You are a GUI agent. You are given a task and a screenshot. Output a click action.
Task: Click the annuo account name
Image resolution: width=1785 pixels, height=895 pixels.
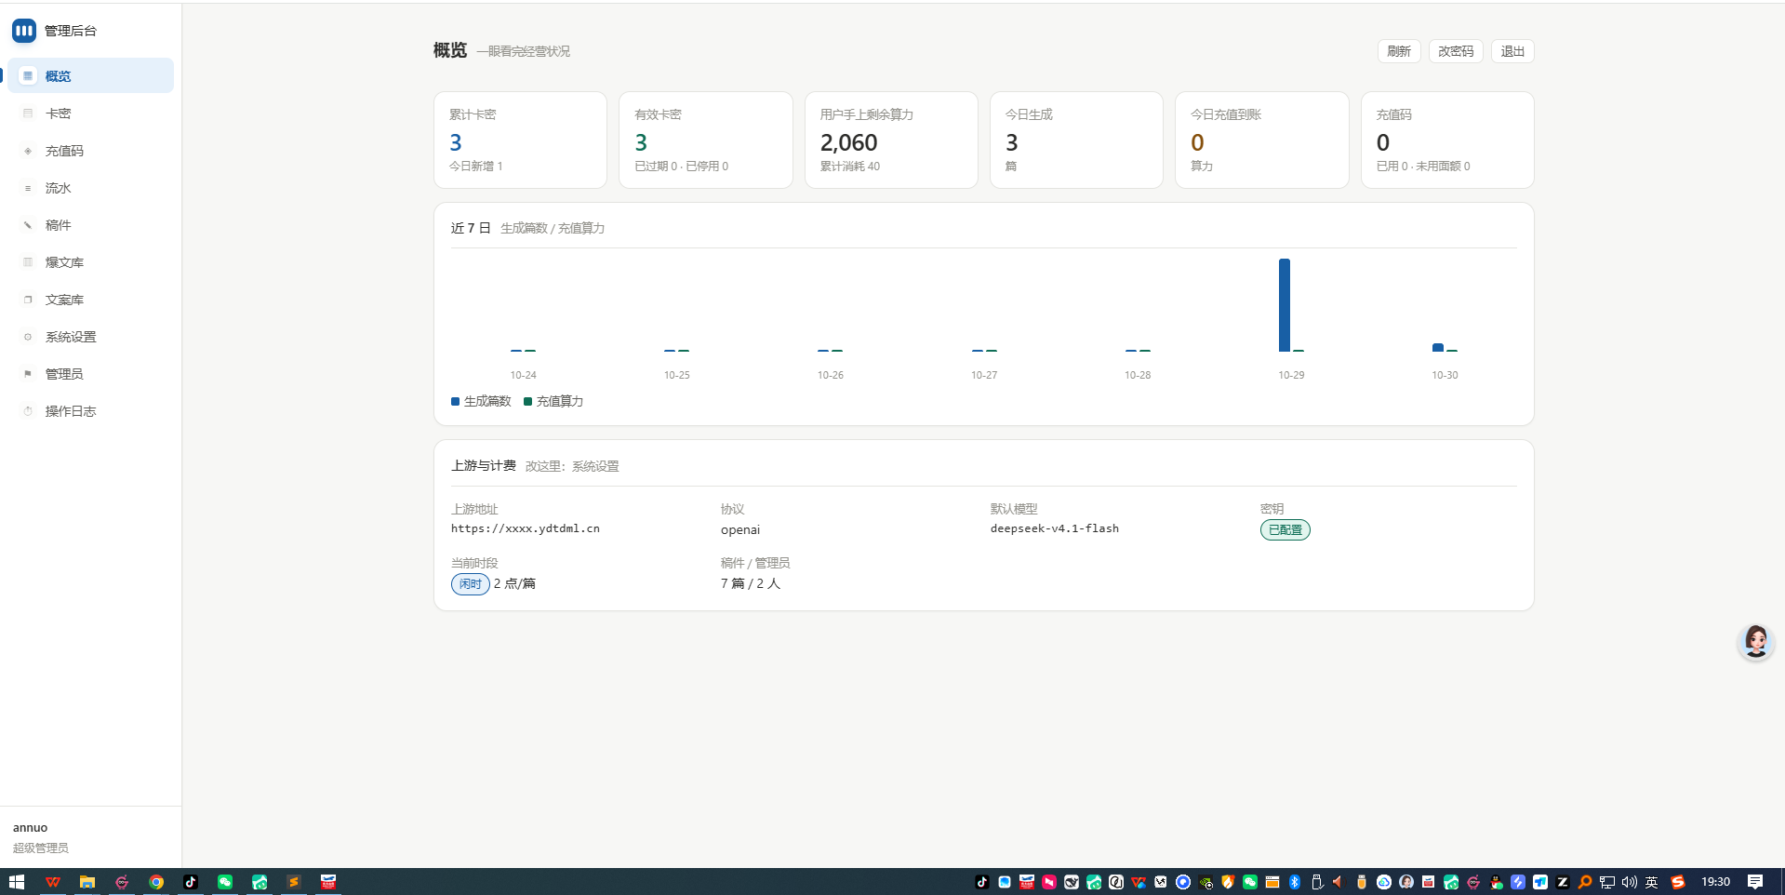point(30,828)
